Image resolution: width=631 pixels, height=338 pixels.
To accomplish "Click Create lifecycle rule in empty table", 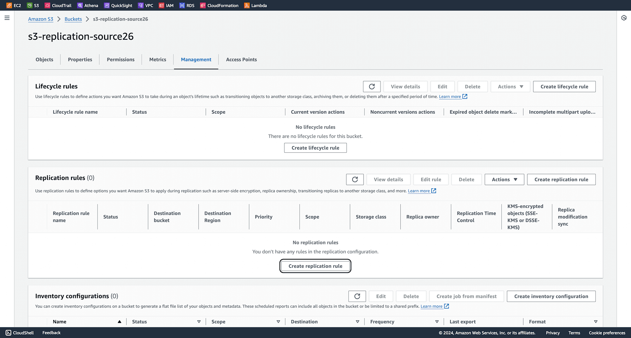I will tap(315, 148).
